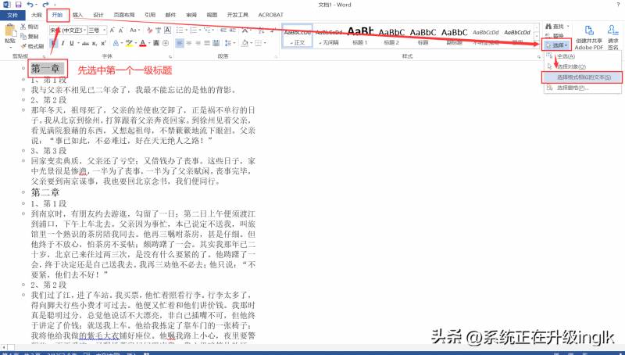Click the Enclose Characters circled icon
The width and height of the screenshot is (625, 355).
166,43
